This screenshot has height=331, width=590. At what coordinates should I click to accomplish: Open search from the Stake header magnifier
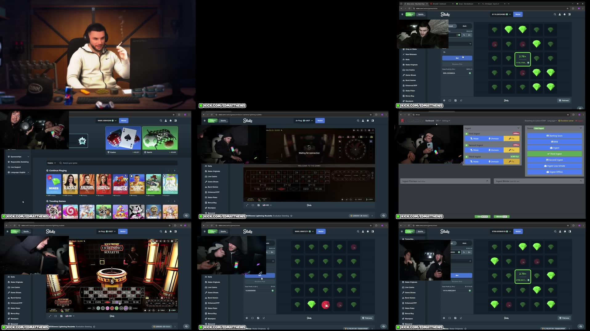tap(555, 231)
